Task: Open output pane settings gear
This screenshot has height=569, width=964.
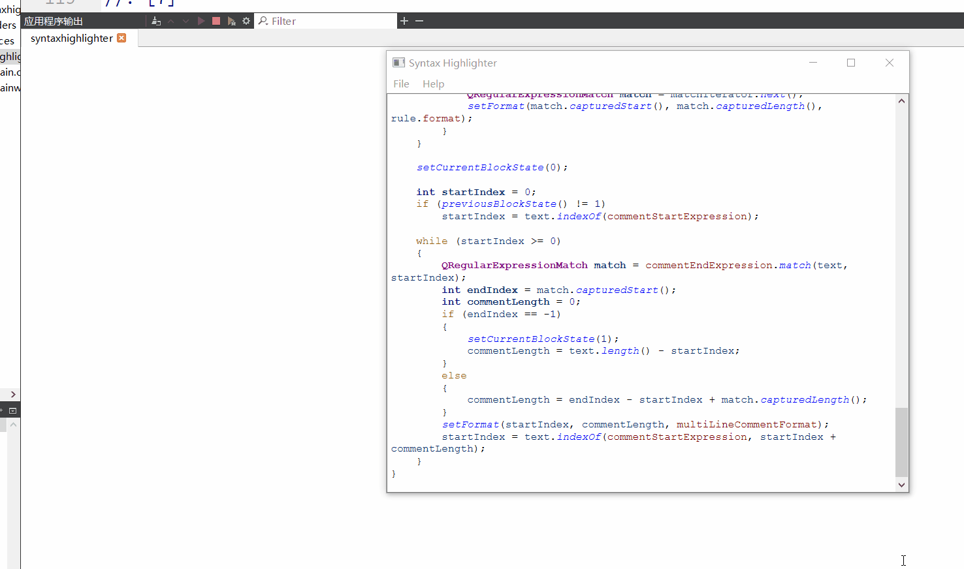Action: click(x=246, y=21)
